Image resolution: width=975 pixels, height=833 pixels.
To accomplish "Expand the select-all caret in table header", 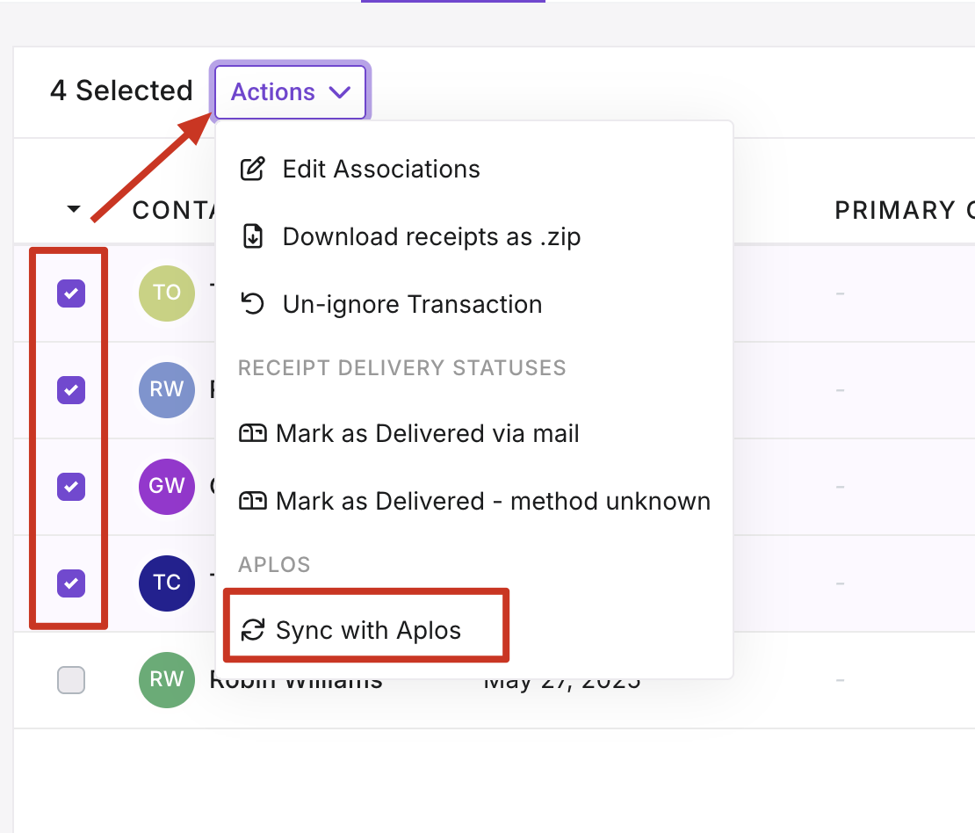I will [74, 209].
